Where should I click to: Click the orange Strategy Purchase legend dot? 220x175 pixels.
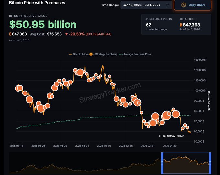(x=91, y=54)
